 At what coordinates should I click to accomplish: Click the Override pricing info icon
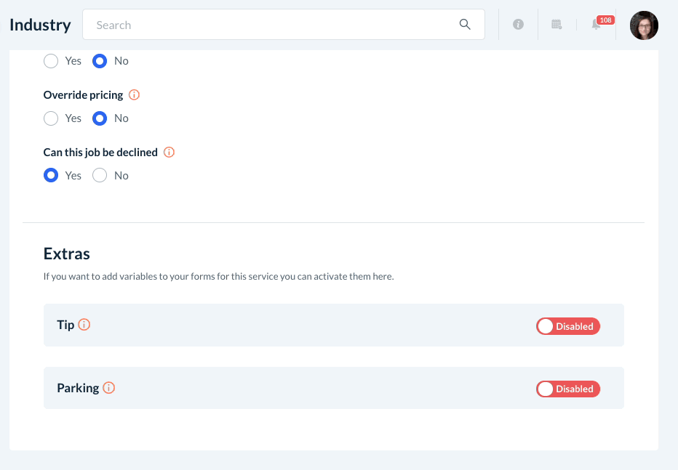point(134,95)
